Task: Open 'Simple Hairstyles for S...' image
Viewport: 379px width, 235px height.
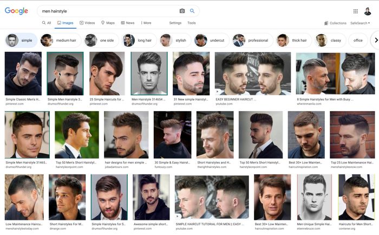Action: tap(109, 197)
